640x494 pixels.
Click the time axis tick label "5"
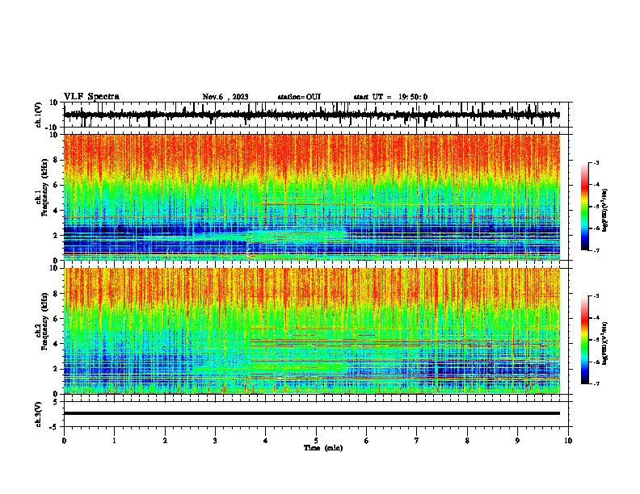[316, 441]
